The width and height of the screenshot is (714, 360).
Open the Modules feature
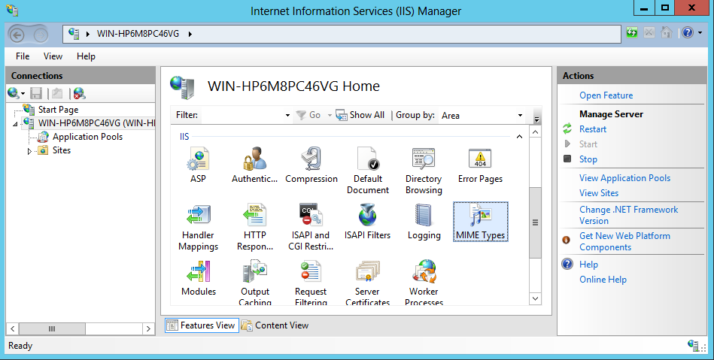click(199, 277)
